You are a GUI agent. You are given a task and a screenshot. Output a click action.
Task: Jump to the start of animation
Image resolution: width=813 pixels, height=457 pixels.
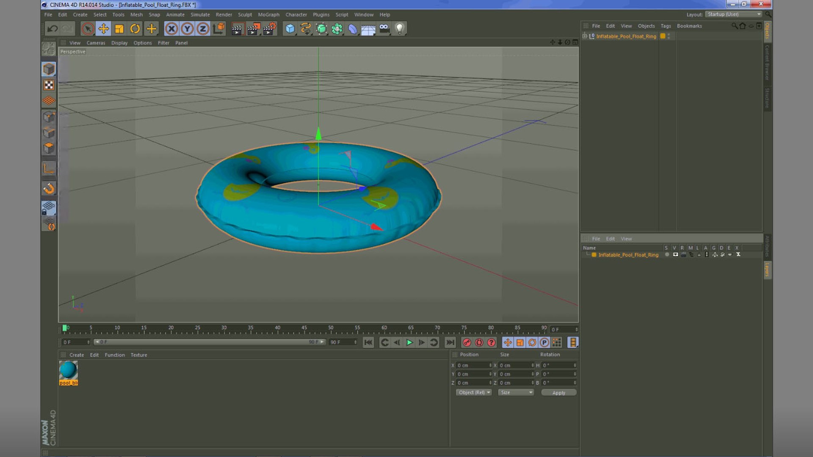coord(368,342)
